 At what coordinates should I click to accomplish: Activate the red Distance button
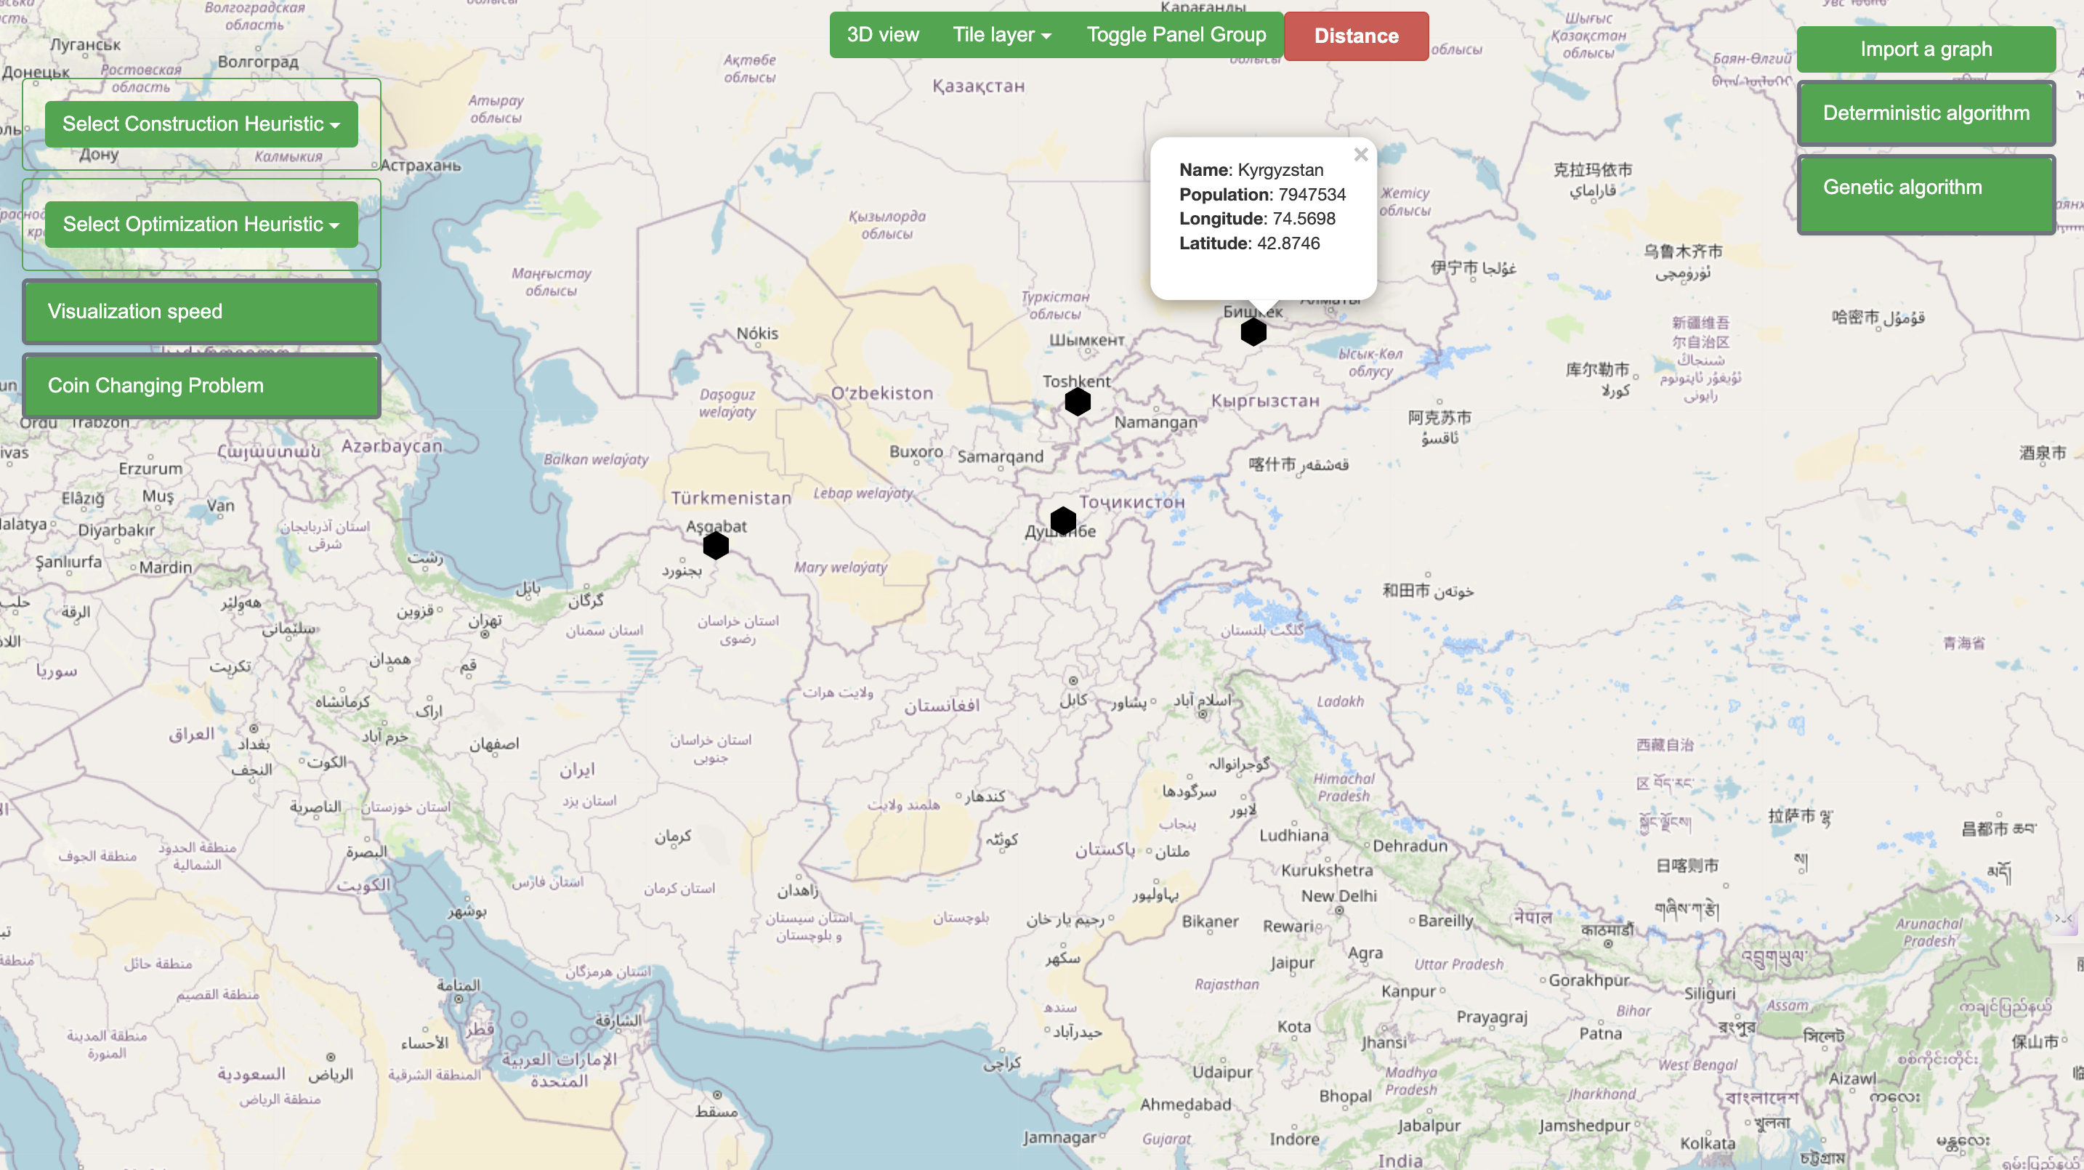click(1355, 36)
